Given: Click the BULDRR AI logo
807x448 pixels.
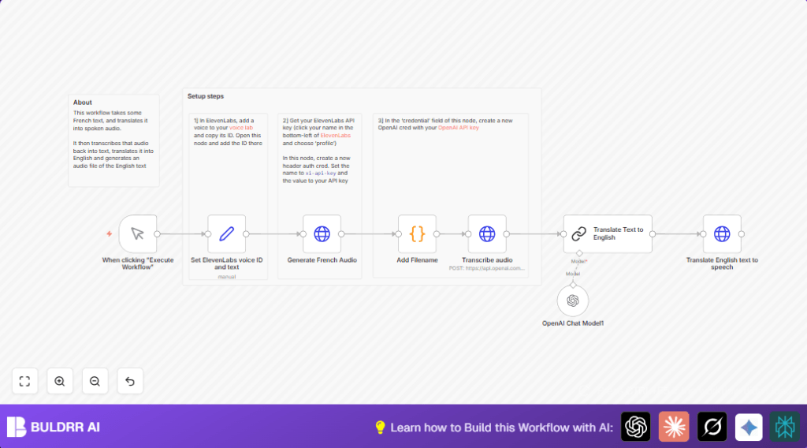Looking at the screenshot, I should [53, 427].
